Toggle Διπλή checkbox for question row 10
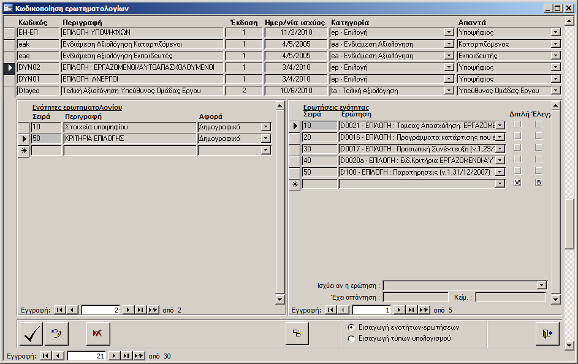The width and height of the screenshot is (578, 364). 517,125
